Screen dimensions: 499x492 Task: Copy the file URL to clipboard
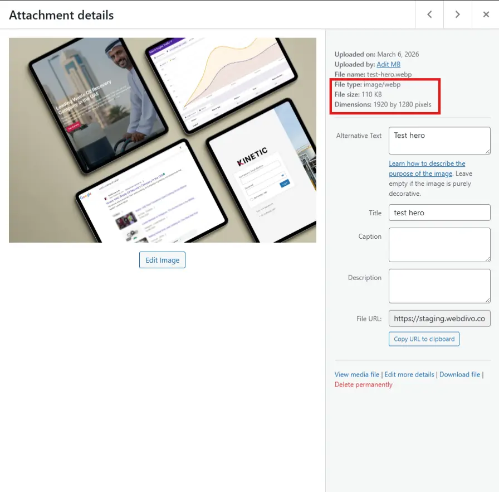point(424,339)
